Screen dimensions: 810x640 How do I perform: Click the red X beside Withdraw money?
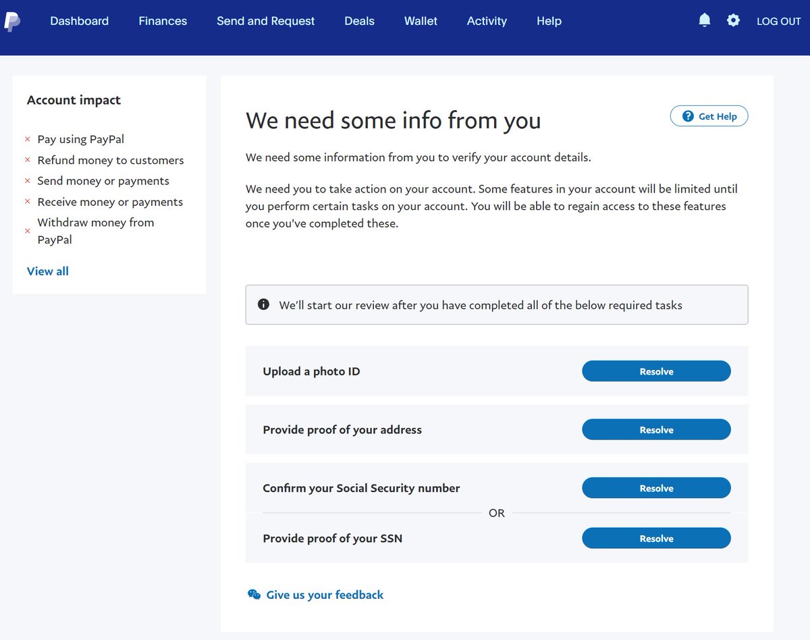pyautogui.click(x=28, y=231)
